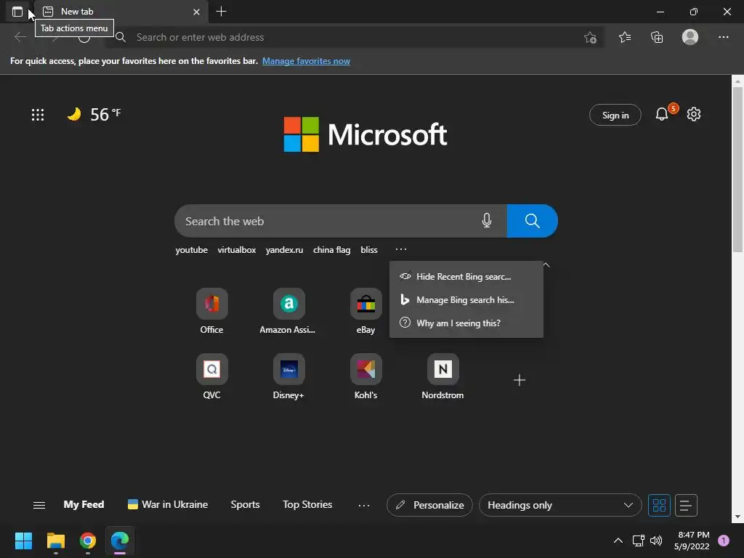Switch feed to list view
Image resolution: width=744 pixels, height=558 pixels.
click(x=686, y=506)
